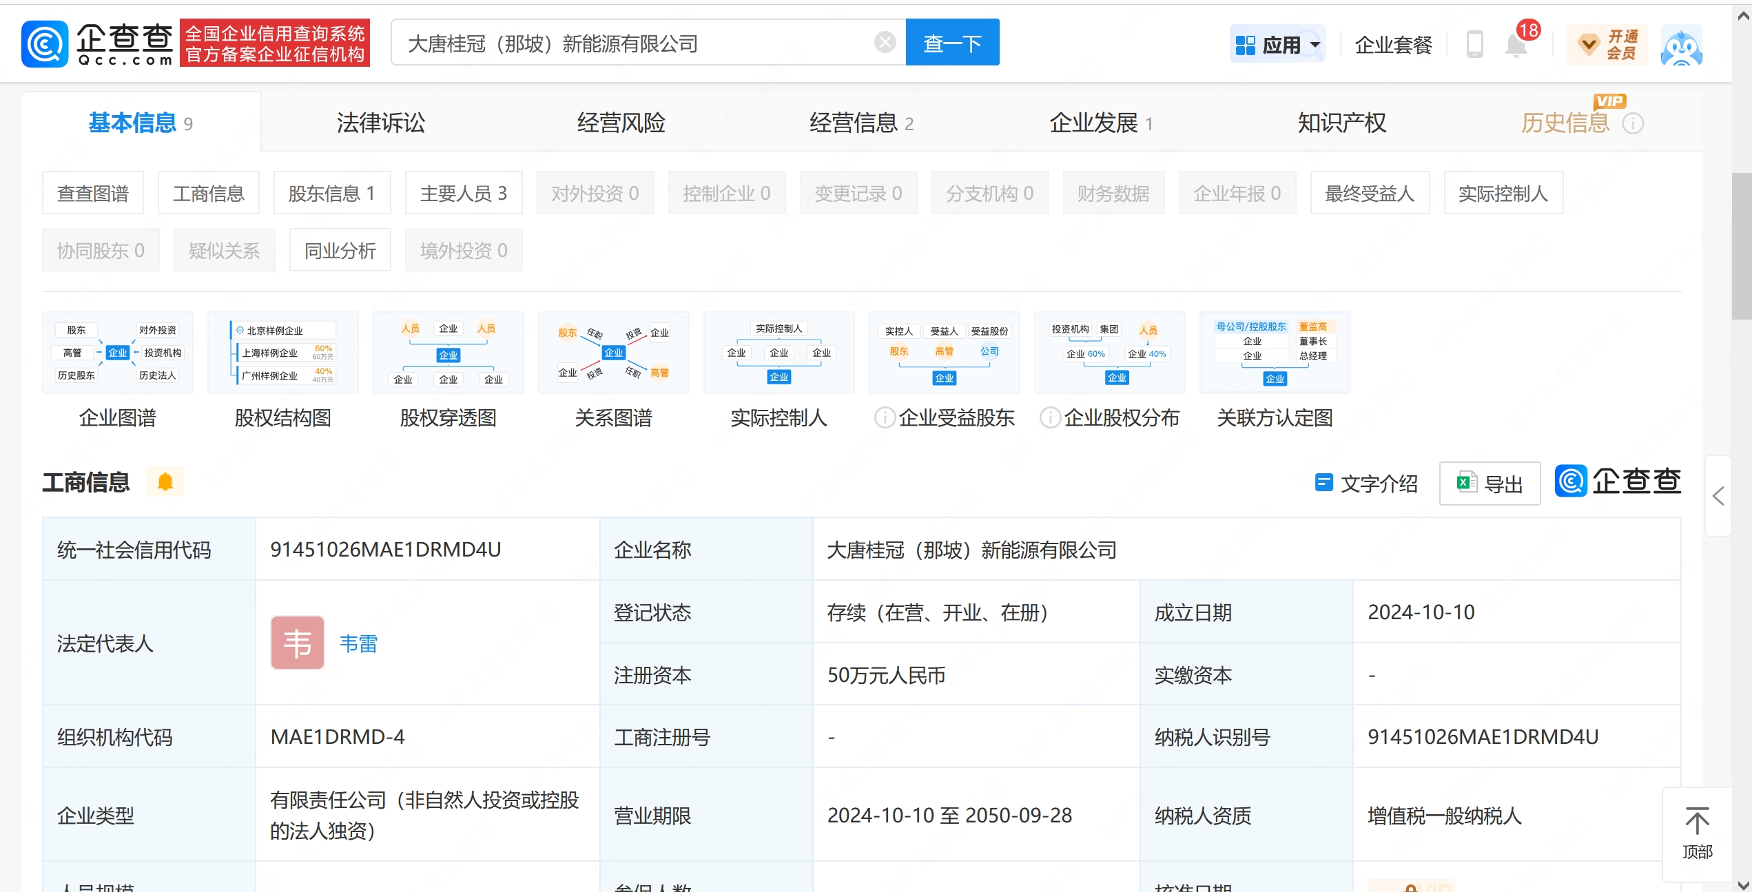Switch to the 法律诉讼 tab
The height and width of the screenshot is (892, 1752).
click(380, 123)
